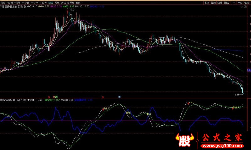Click the red 8.65 price tag on right axis

tap(249, 70)
